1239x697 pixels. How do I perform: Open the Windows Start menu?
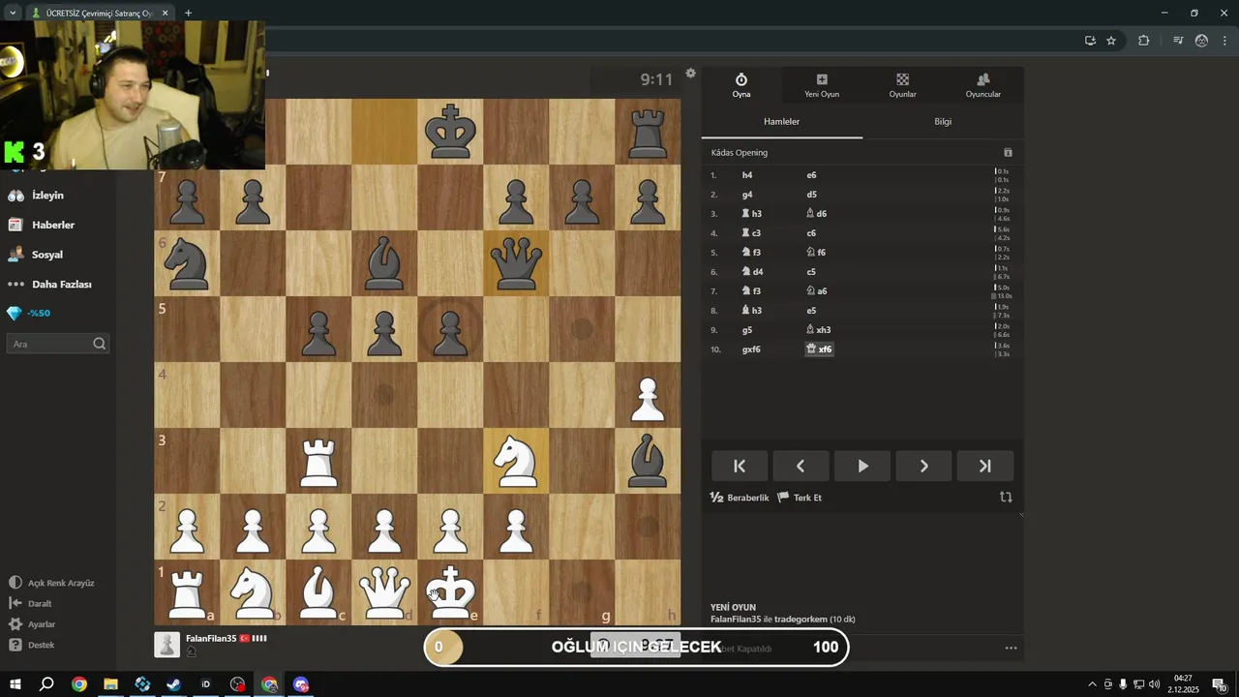[15, 684]
